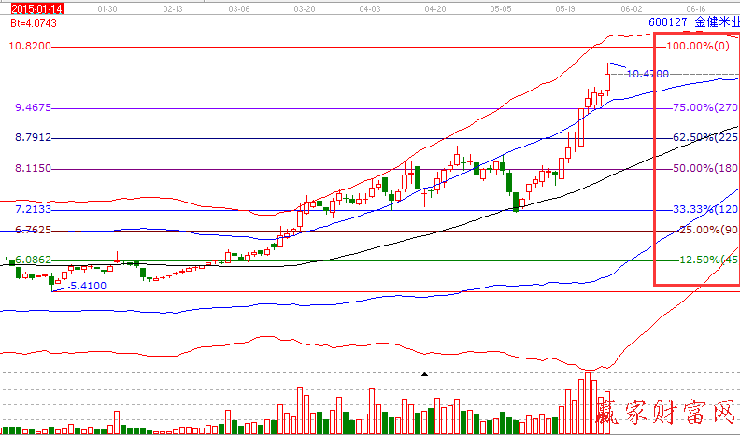Select the 05-05 date on the time axis
Viewport: 740px width, 435px height.
point(501,7)
